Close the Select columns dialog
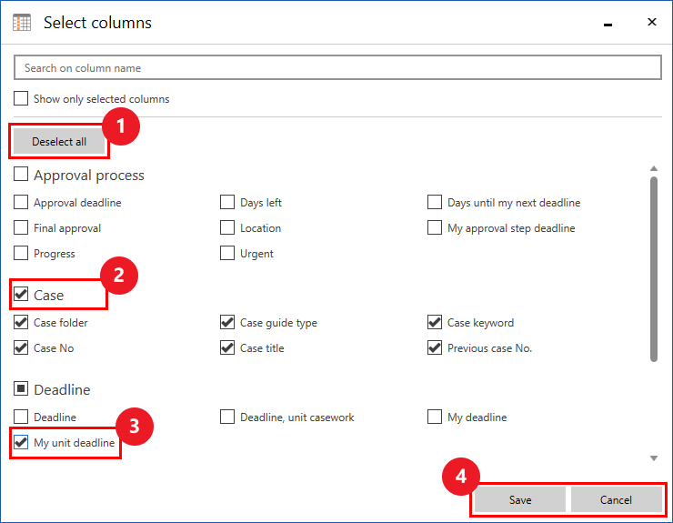The width and height of the screenshot is (673, 523). pyautogui.click(x=651, y=22)
